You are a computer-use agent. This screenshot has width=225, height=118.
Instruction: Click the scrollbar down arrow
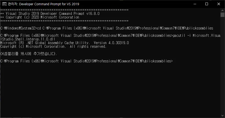pos(222,116)
